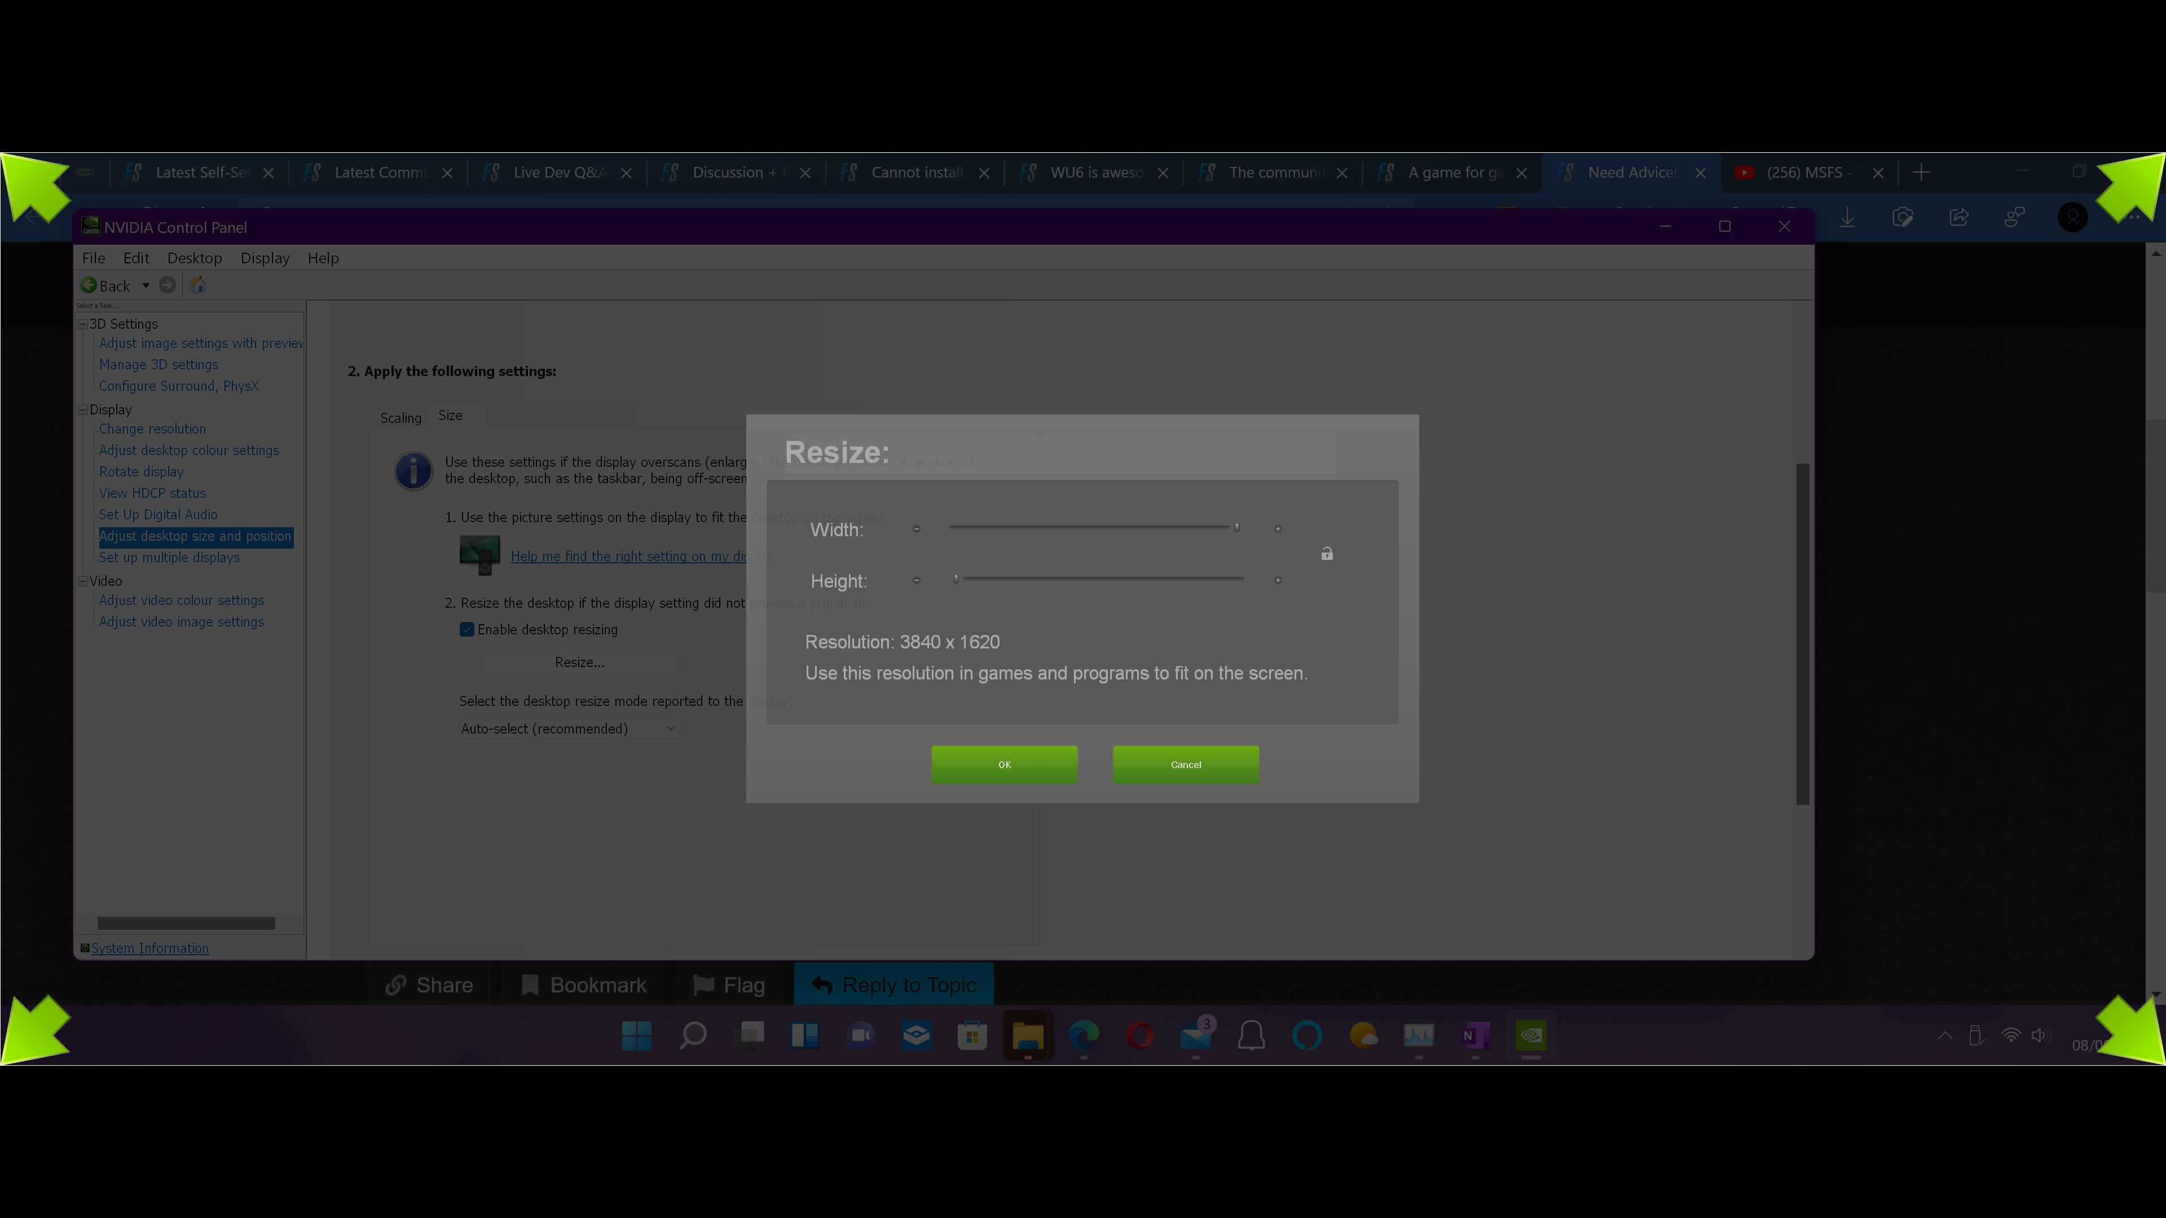Switch to Cannot install browser tab
This screenshot has height=1218, width=2166.
(x=914, y=173)
